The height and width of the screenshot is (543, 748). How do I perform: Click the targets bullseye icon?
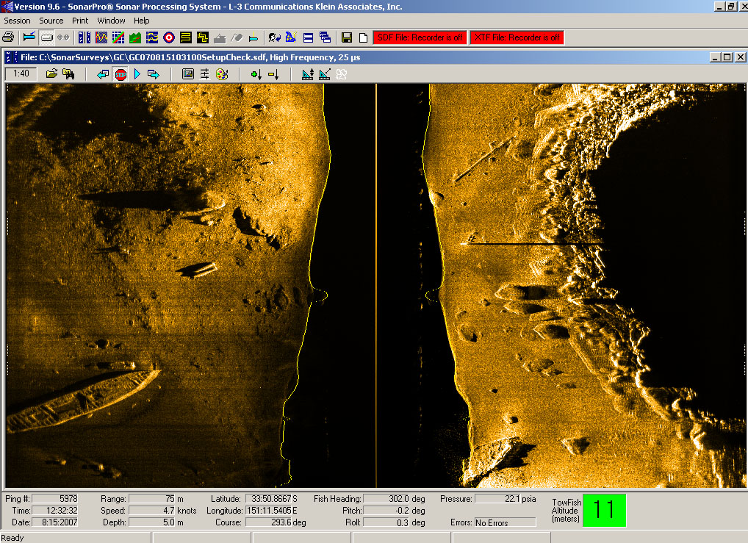(x=168, y=37)
